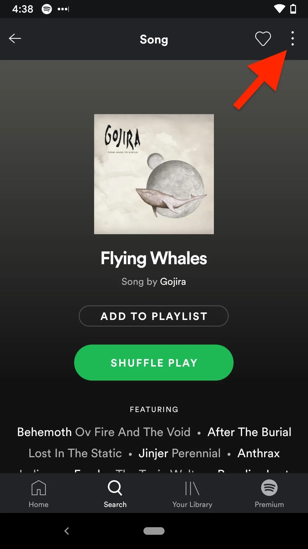Open the Gojira artist link

tap(173, 282)
